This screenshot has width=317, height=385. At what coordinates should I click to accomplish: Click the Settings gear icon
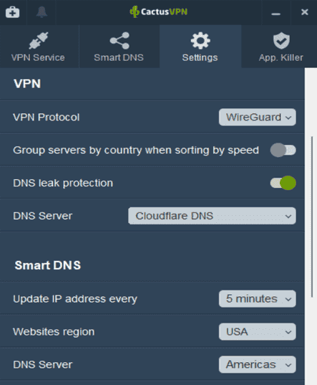pyautogui.click(x=200, y=41)
